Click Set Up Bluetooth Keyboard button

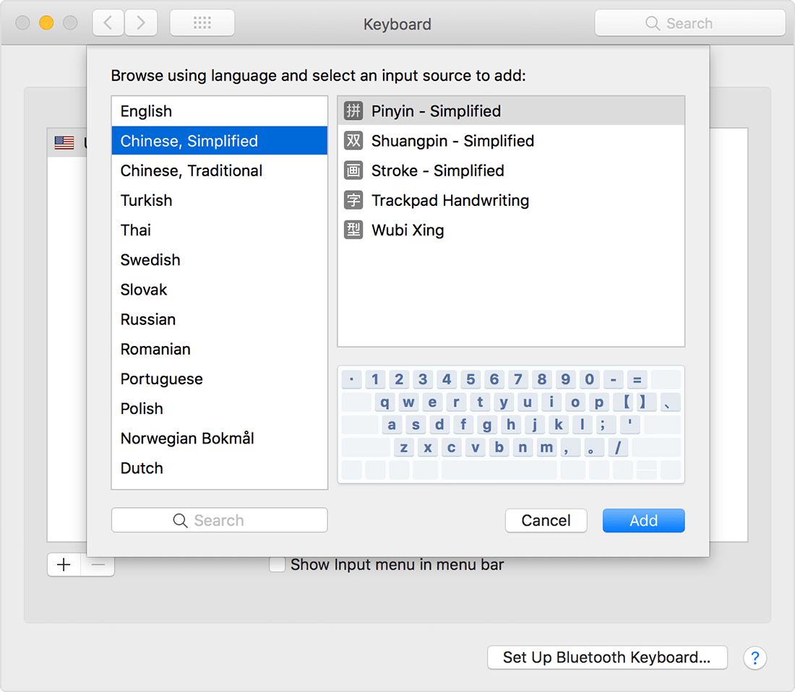click(606, 657)
